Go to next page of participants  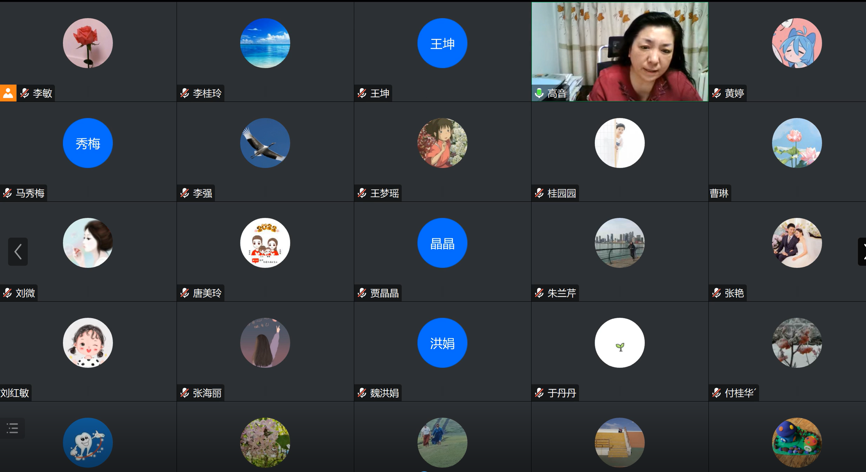(862, 252)
